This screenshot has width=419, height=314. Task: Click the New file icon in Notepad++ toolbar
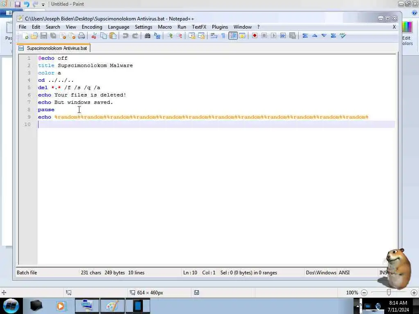pos(26,36)
